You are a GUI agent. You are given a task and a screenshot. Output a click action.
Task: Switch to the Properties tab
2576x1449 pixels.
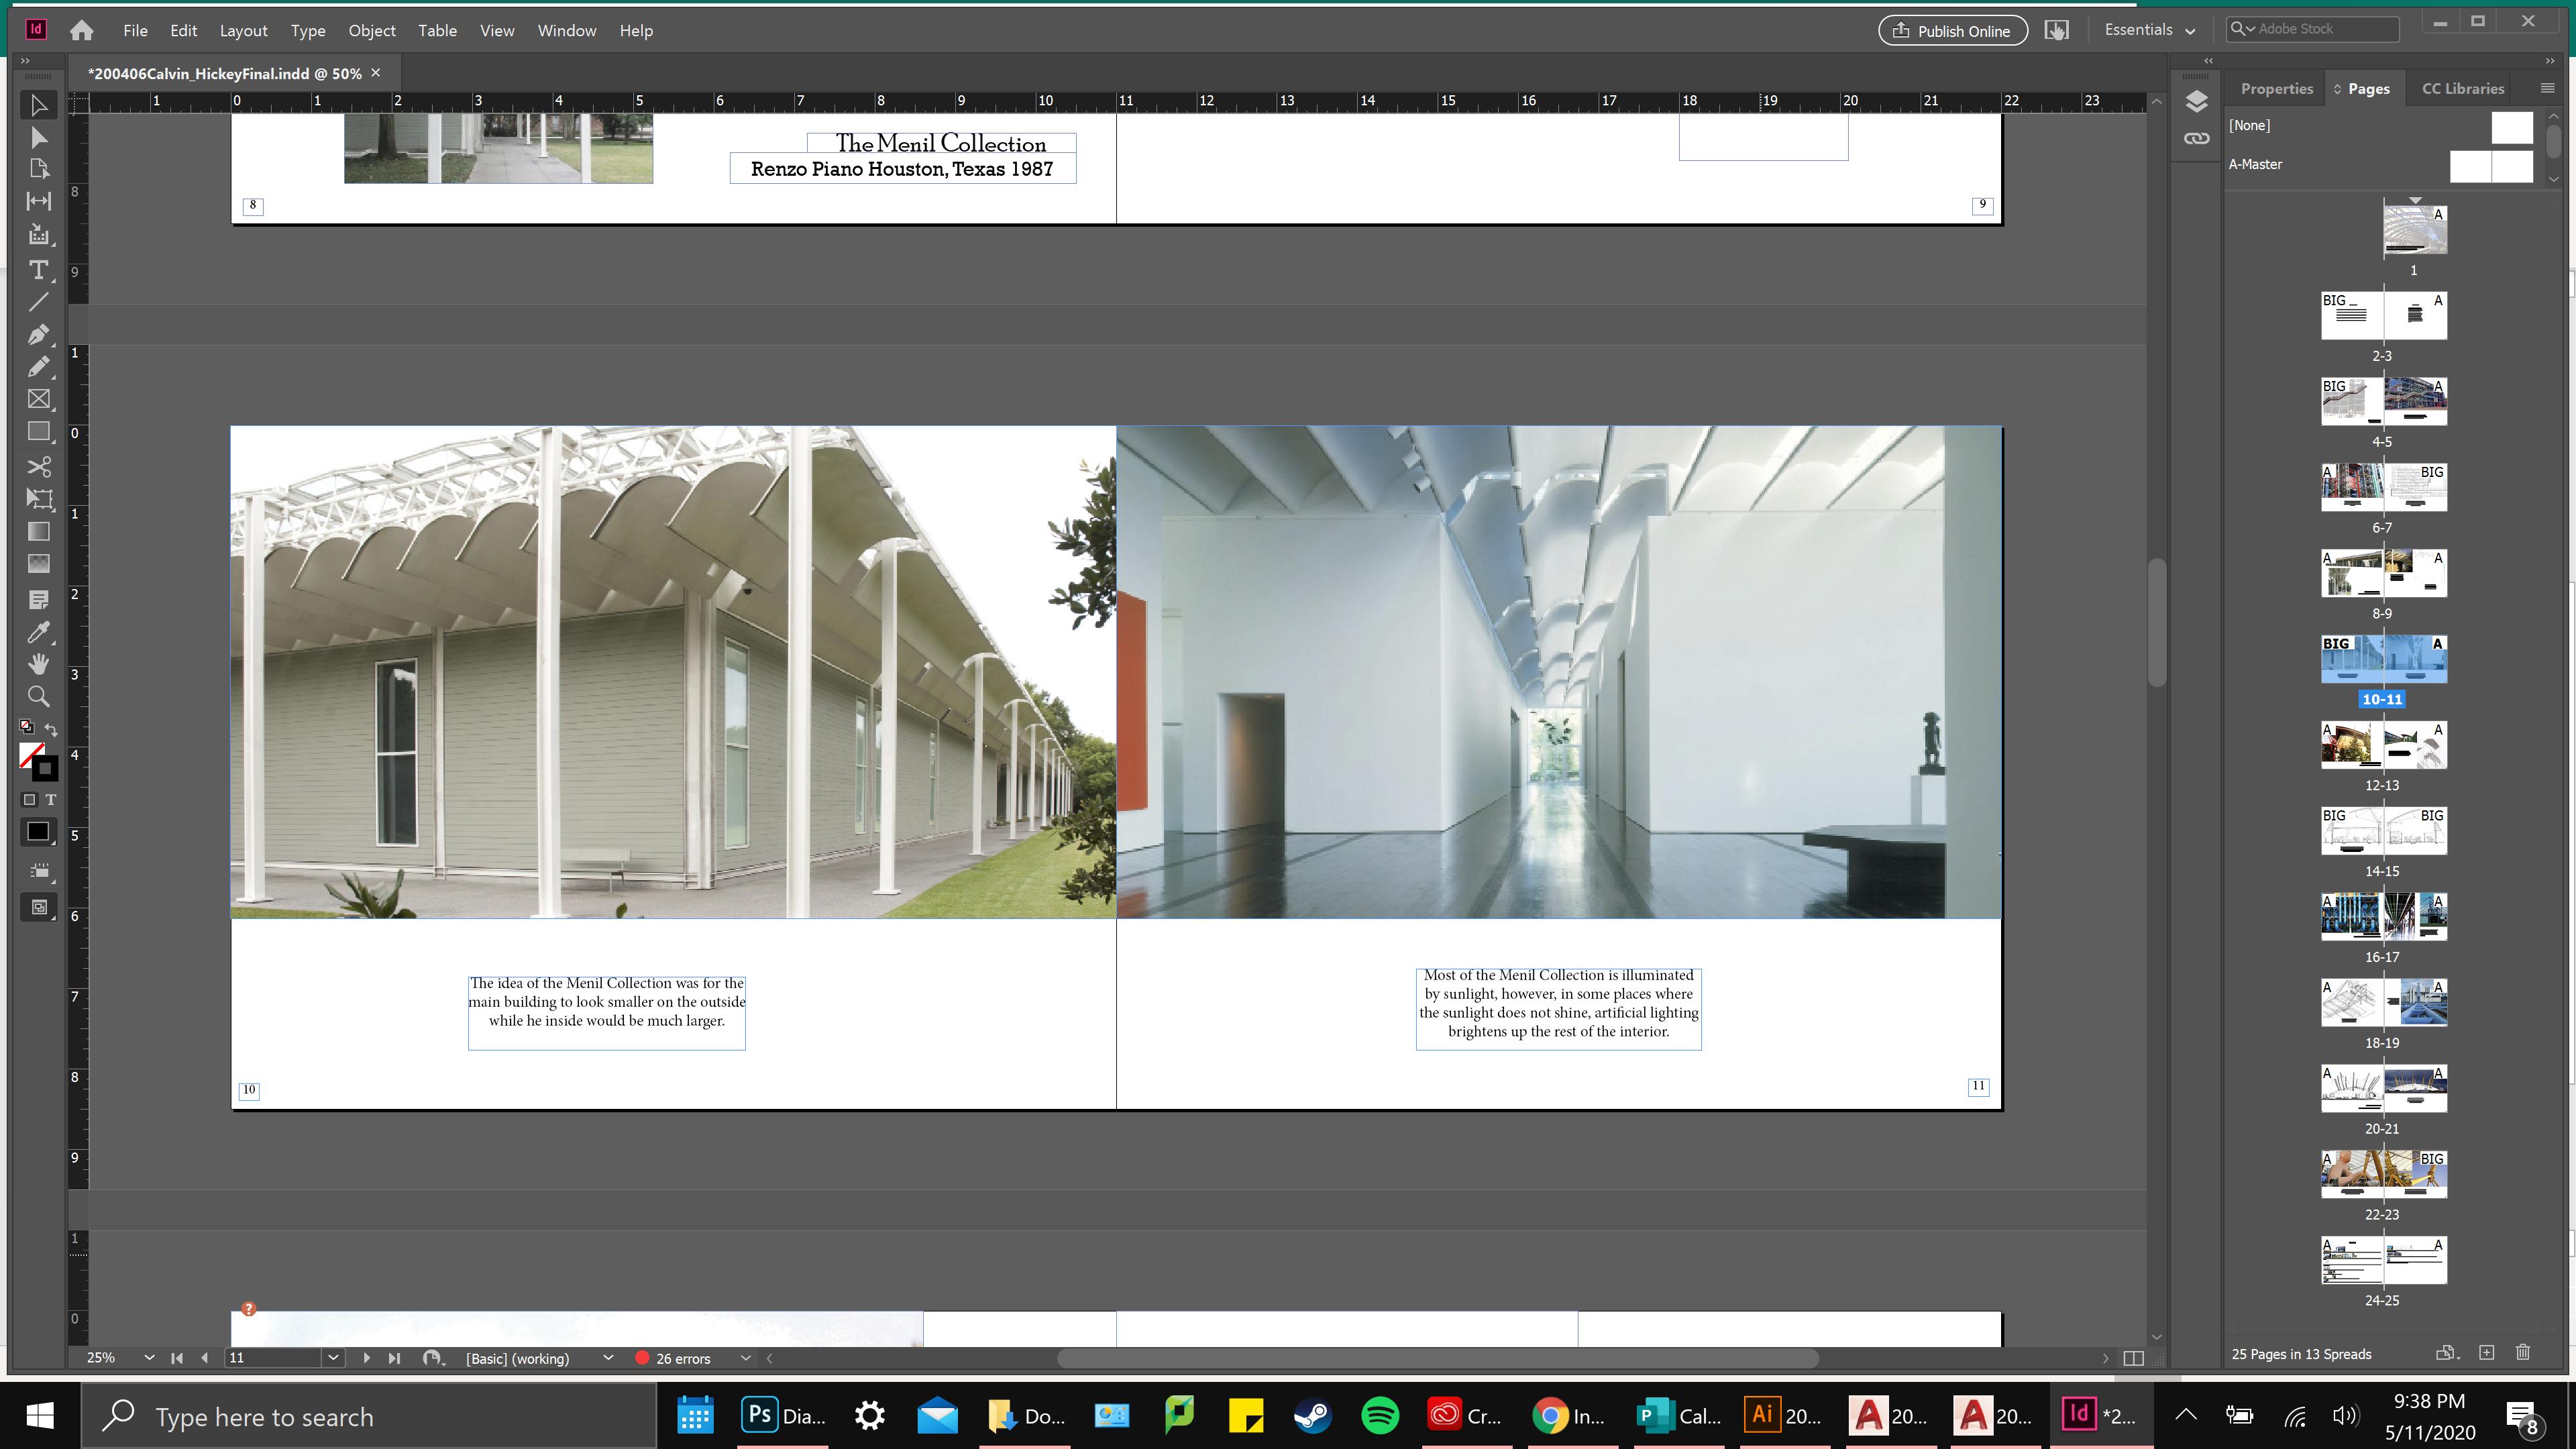tap(2276, 89)
